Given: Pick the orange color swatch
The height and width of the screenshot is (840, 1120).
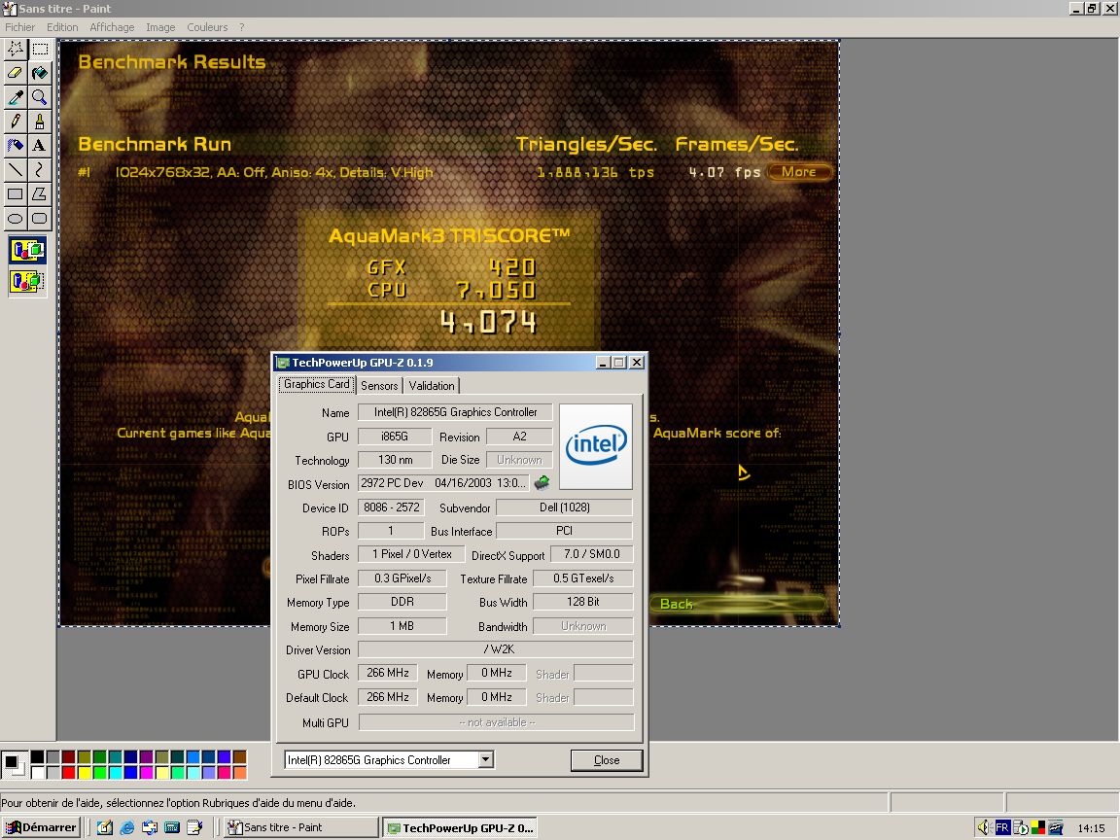Looking at the screenshot, I should click(x=240, y=772).
